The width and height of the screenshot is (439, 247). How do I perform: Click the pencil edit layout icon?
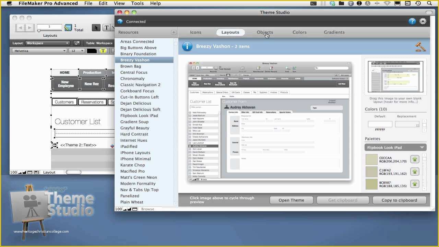[77, 43]
